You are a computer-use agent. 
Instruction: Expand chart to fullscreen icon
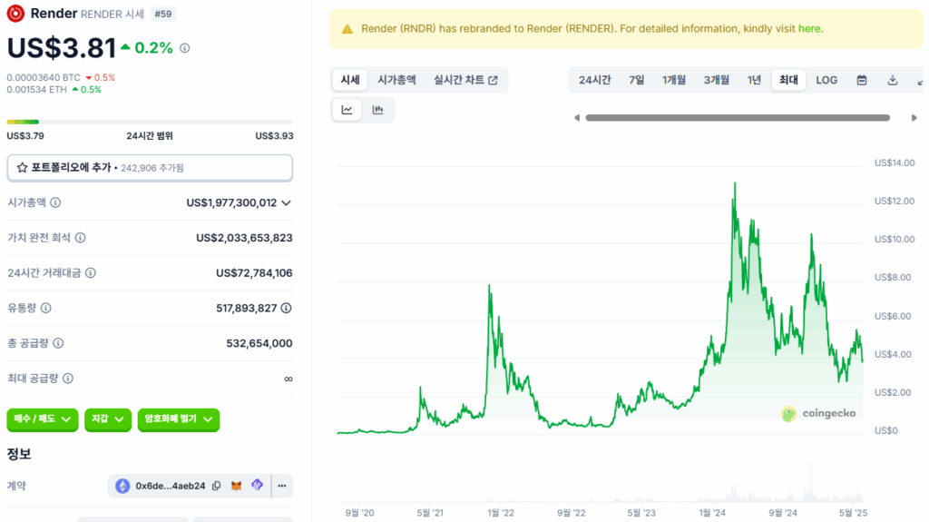(x=920, y=82)
